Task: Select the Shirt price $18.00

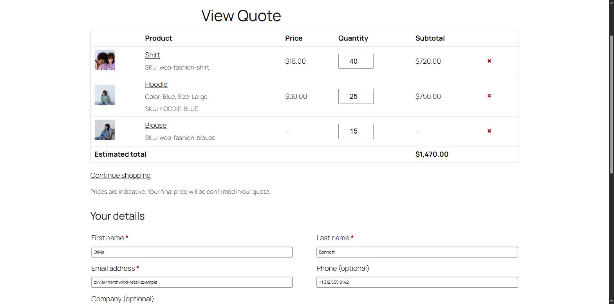Action: click(x=295, y=61)
